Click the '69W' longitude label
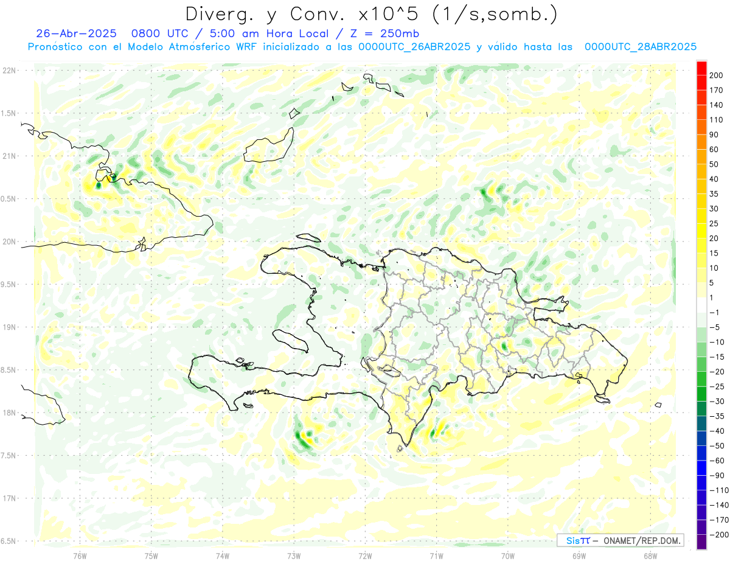730x564 pixels. (579, 555)
